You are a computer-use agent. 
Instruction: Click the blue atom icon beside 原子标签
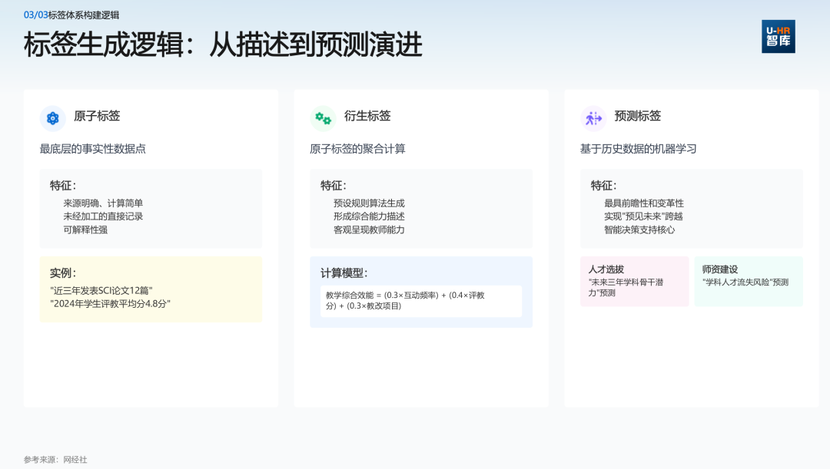[x=52, y=118]
